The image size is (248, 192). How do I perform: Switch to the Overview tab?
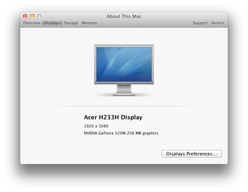click(x=32, y=23)
